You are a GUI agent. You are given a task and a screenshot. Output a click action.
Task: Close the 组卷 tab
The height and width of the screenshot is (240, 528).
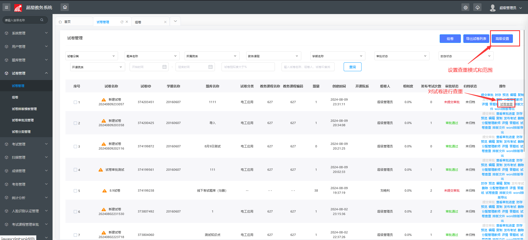[165, 22]
